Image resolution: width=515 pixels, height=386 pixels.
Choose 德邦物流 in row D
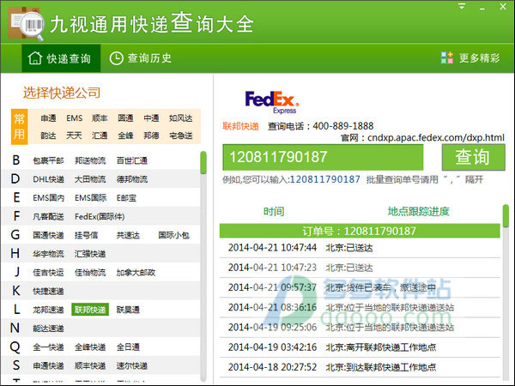pos(131,179)
